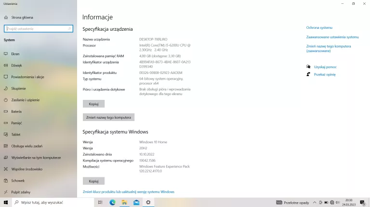Open Zaawansowane ustawienia systemu link
370x207 pixels.
point(332,37)
